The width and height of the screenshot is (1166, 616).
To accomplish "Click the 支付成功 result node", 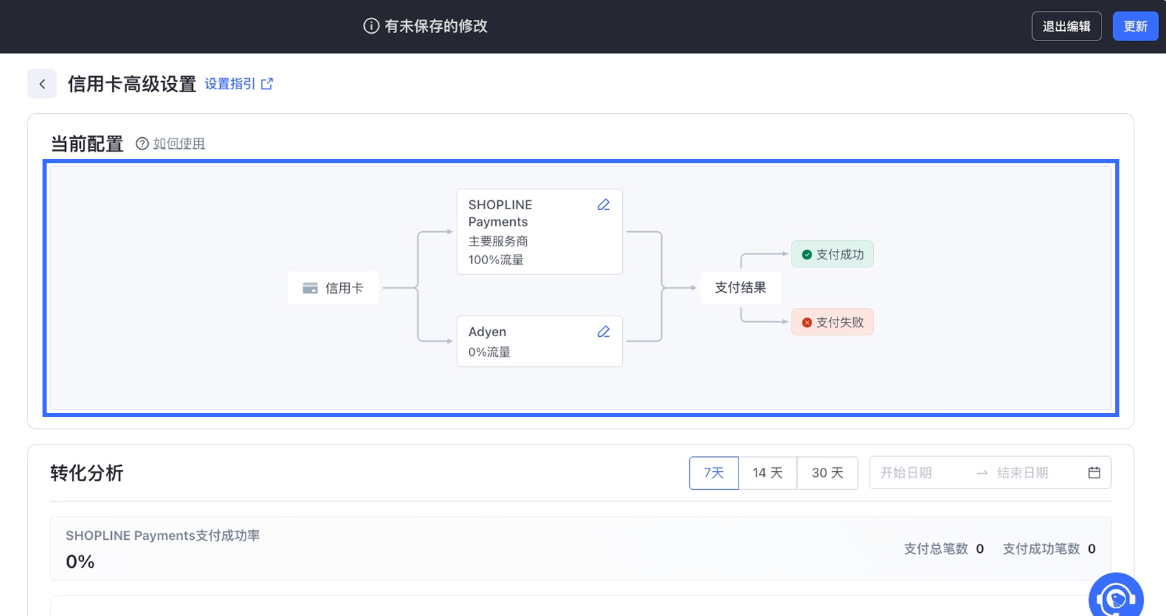I will tap(832, 254).
